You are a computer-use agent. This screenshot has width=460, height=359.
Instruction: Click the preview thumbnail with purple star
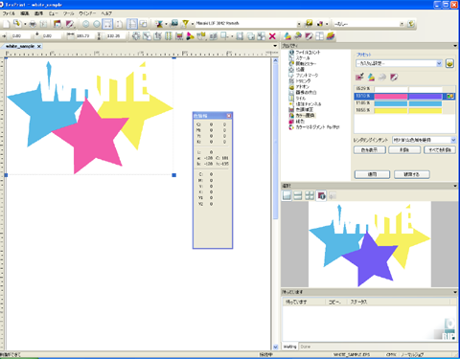point(370,244)
